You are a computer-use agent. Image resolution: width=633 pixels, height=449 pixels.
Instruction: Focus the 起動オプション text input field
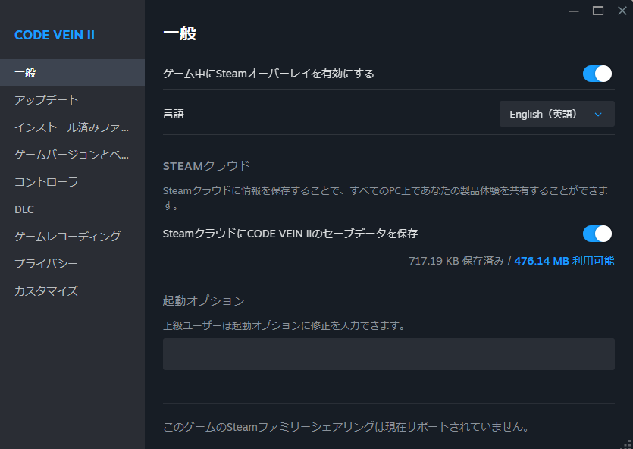click(388, 354)
